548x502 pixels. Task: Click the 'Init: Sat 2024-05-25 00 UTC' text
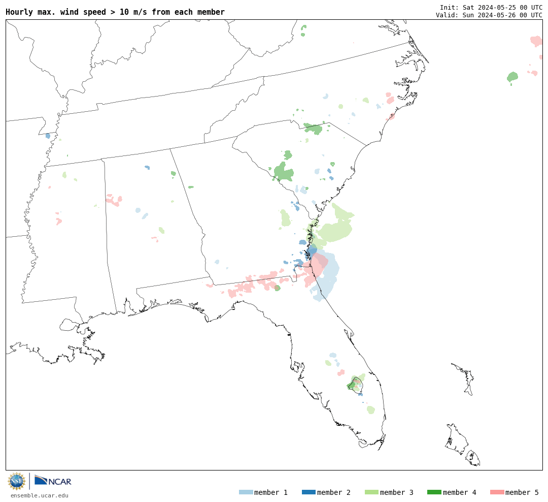[x=491, y=7]
